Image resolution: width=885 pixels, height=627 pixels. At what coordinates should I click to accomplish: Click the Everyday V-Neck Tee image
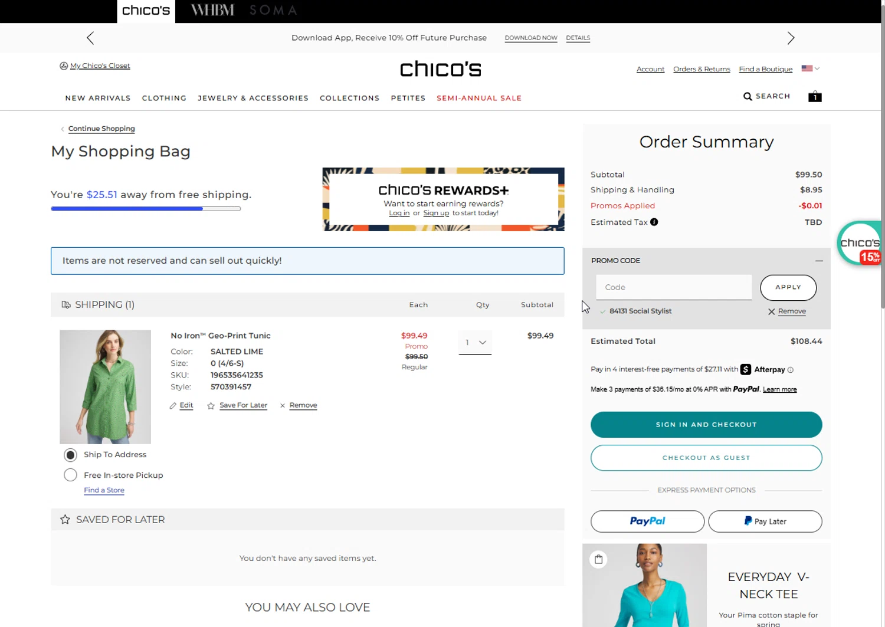644,585
